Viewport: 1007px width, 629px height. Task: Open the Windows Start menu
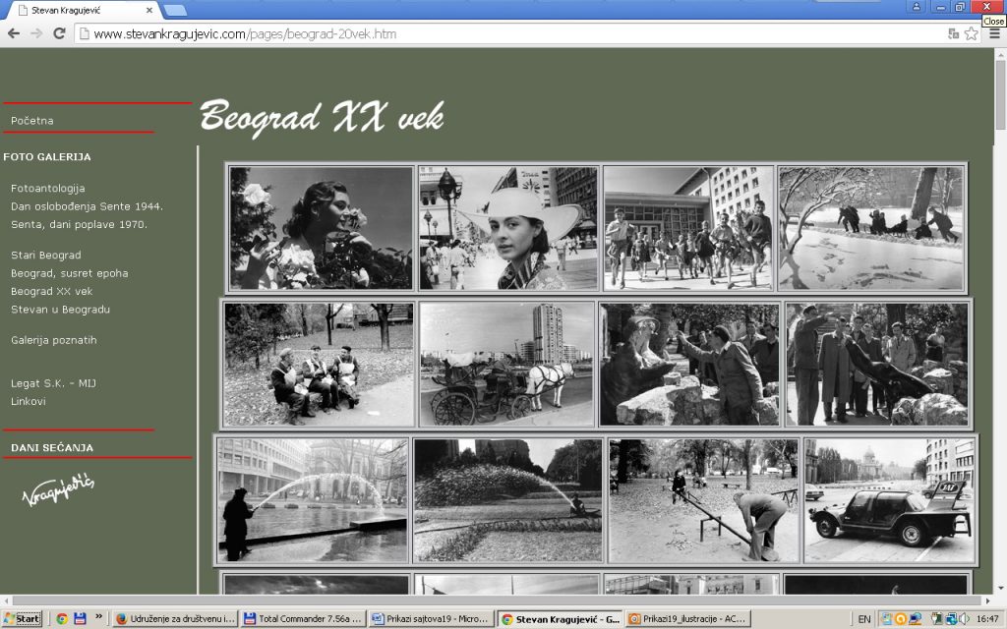[x=22, y=619]
